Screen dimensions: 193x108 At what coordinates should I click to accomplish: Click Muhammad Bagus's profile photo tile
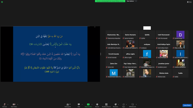click(x=147, y=63)
